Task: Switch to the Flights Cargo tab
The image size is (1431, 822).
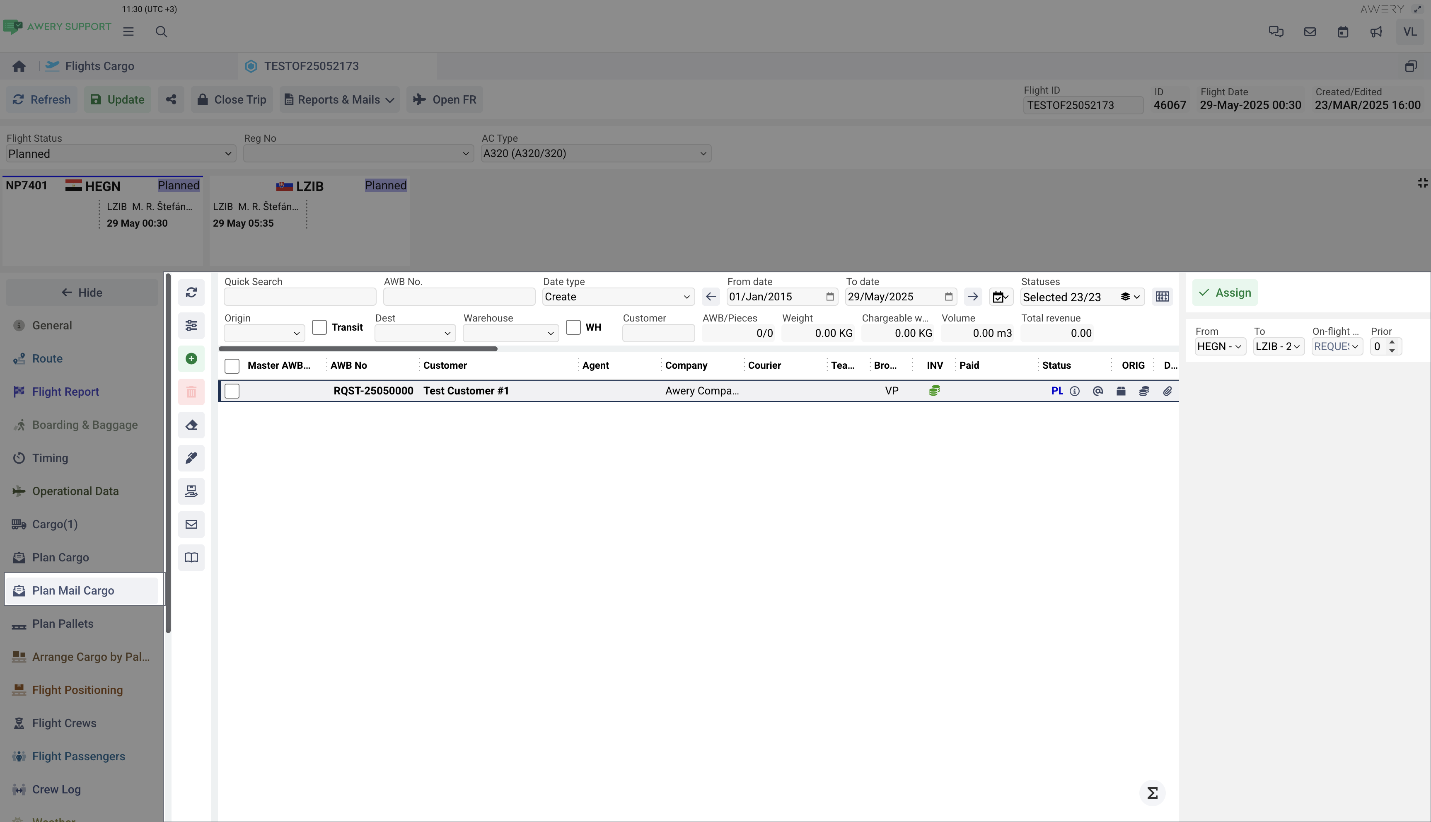Action: (x=99, y=66)
